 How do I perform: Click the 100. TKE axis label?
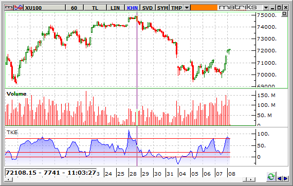(264, 134)
